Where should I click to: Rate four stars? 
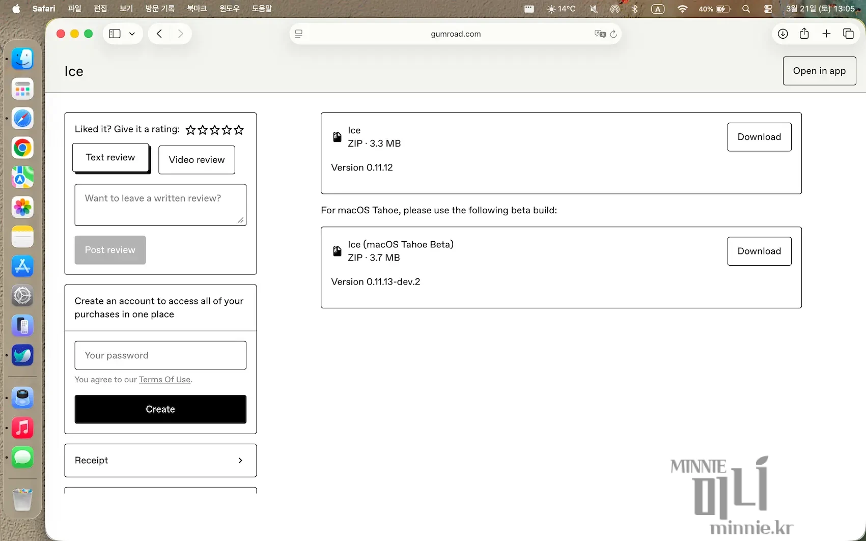point(227,130)
